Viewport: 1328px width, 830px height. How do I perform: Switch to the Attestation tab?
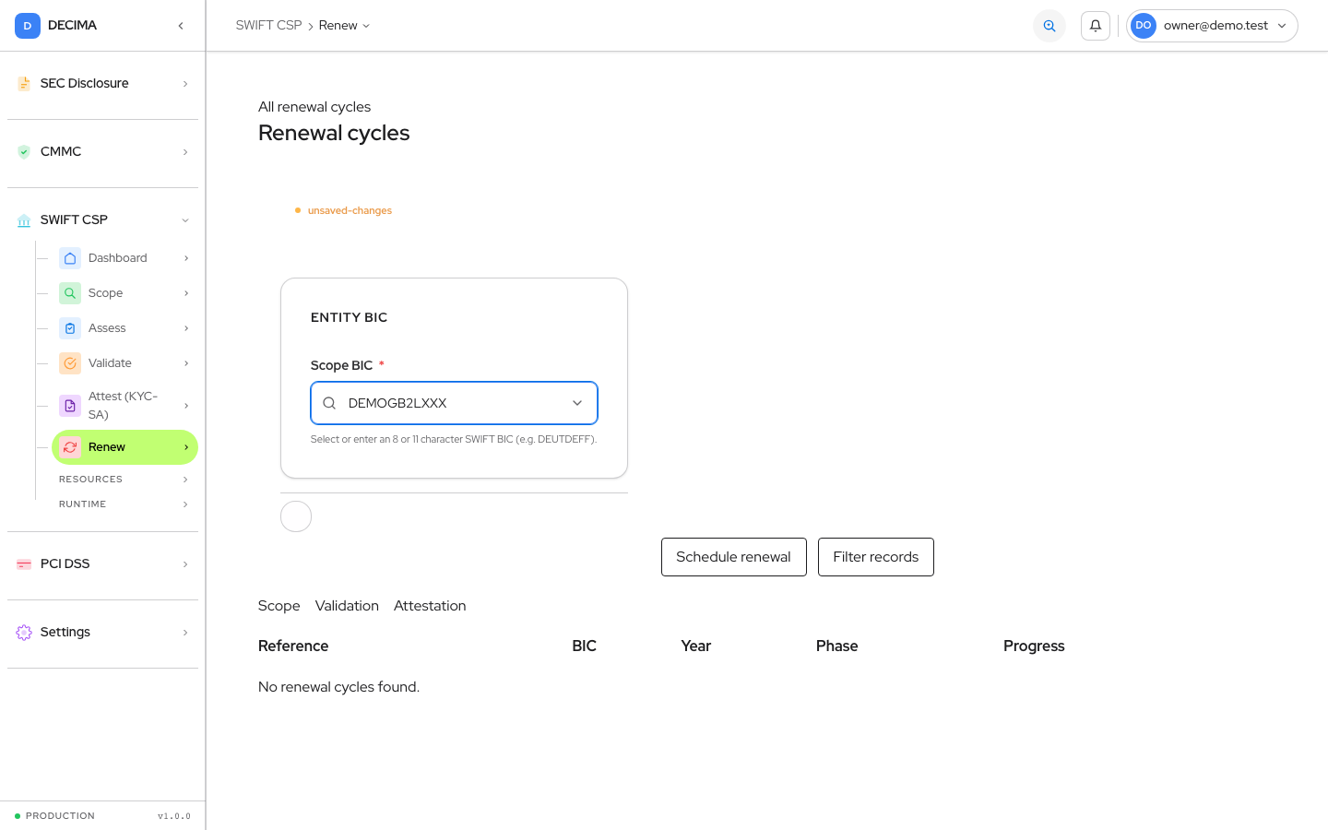pos(430,606)
